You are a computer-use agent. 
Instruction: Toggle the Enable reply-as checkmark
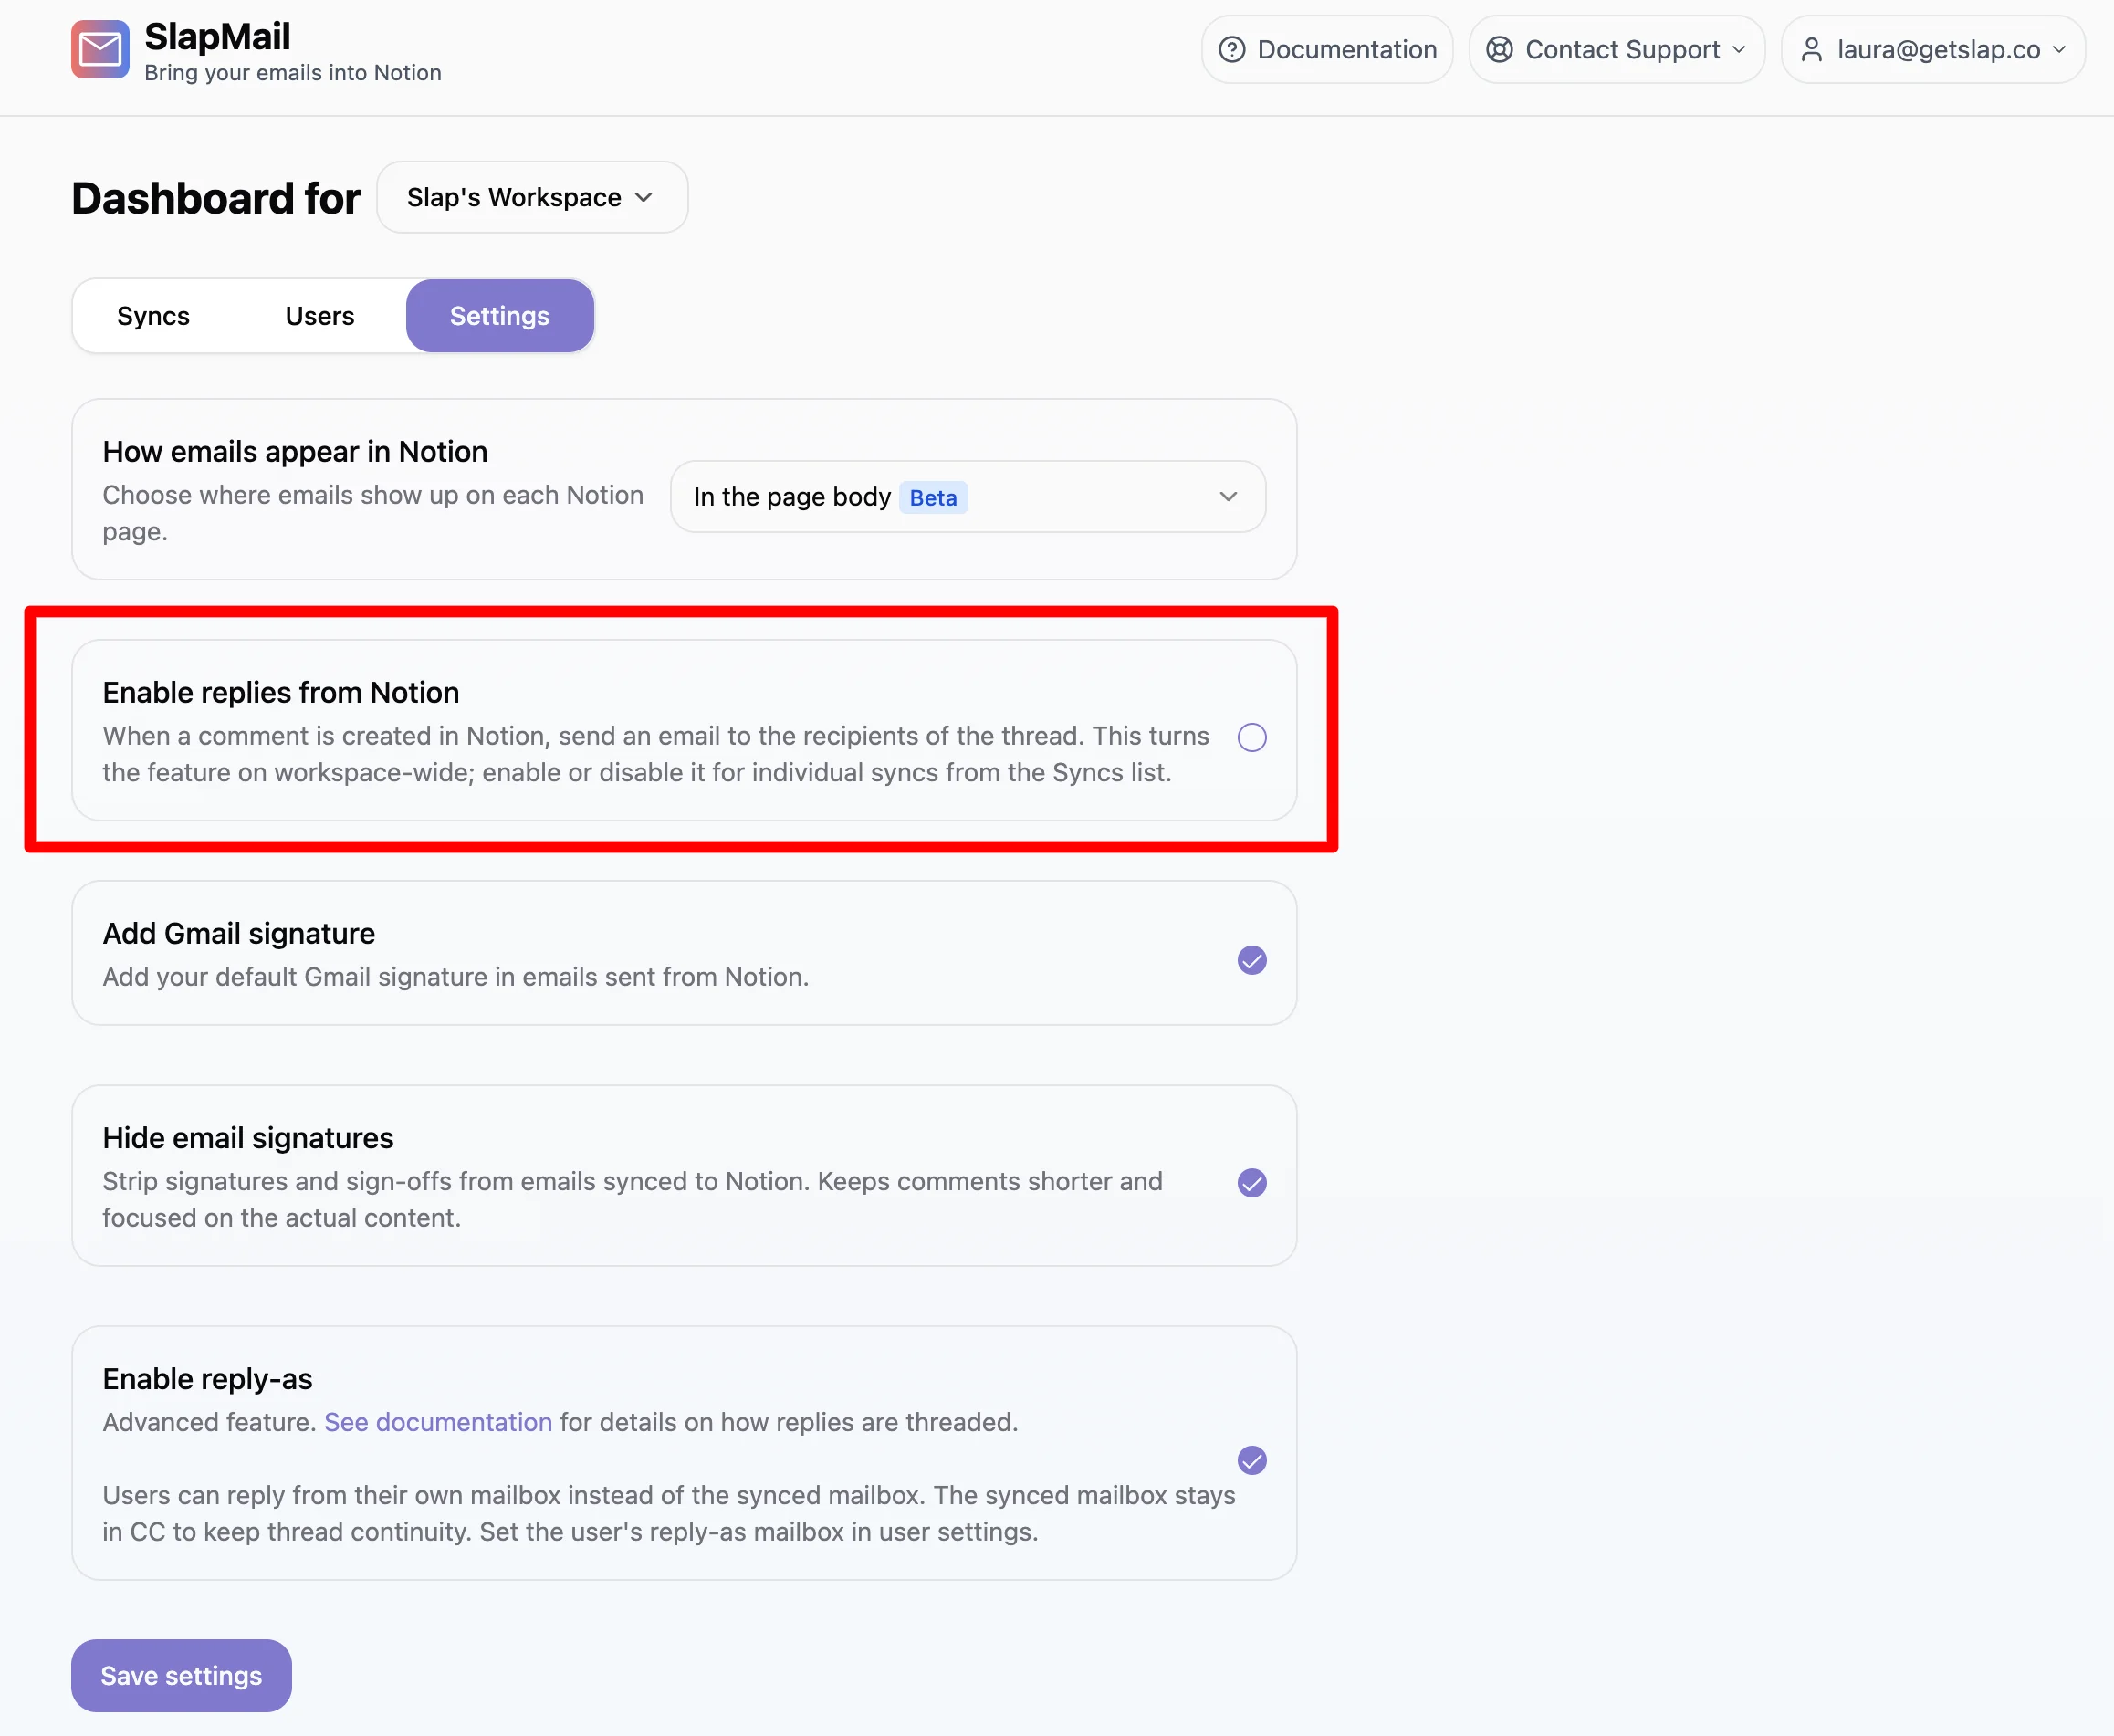coord(1252,1460)
